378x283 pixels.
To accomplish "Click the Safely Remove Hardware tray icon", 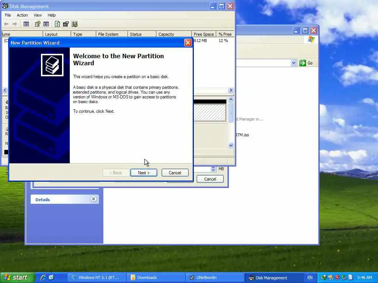I will (344, 277).
